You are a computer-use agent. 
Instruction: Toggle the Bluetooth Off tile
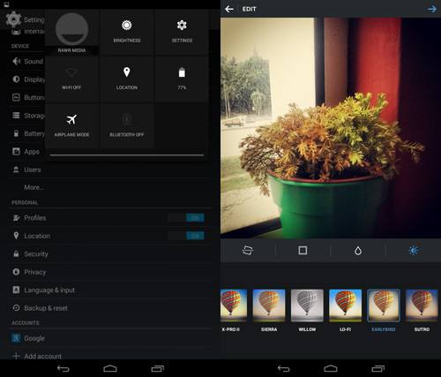127,126
